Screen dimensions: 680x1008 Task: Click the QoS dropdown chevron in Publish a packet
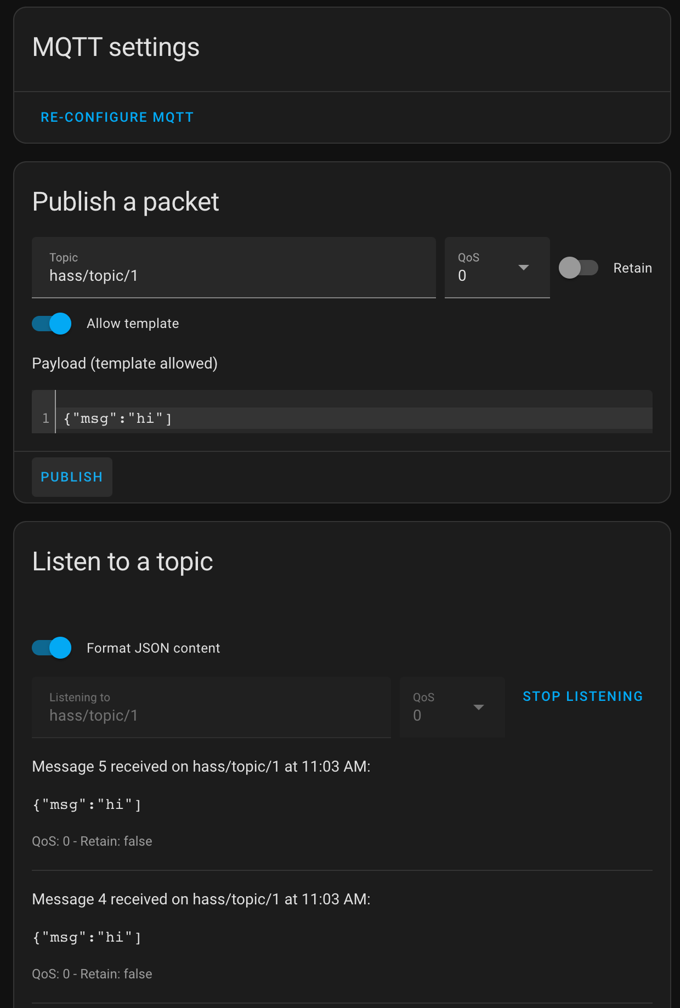click(524, 268)
